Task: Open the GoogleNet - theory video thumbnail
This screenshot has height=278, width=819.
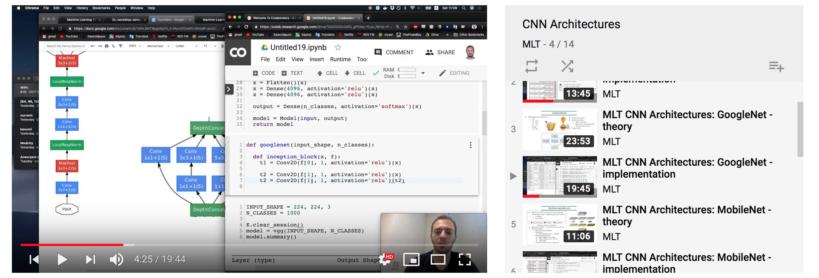Action: coord(560,129)
